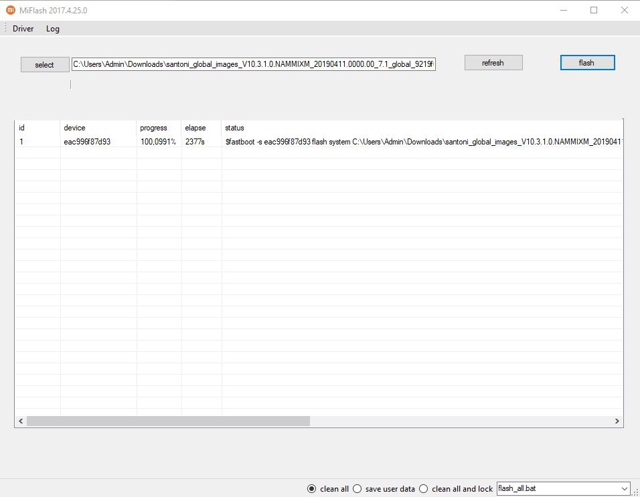
Task: Select the clean all radio option
Action: [x=328, y=488]
